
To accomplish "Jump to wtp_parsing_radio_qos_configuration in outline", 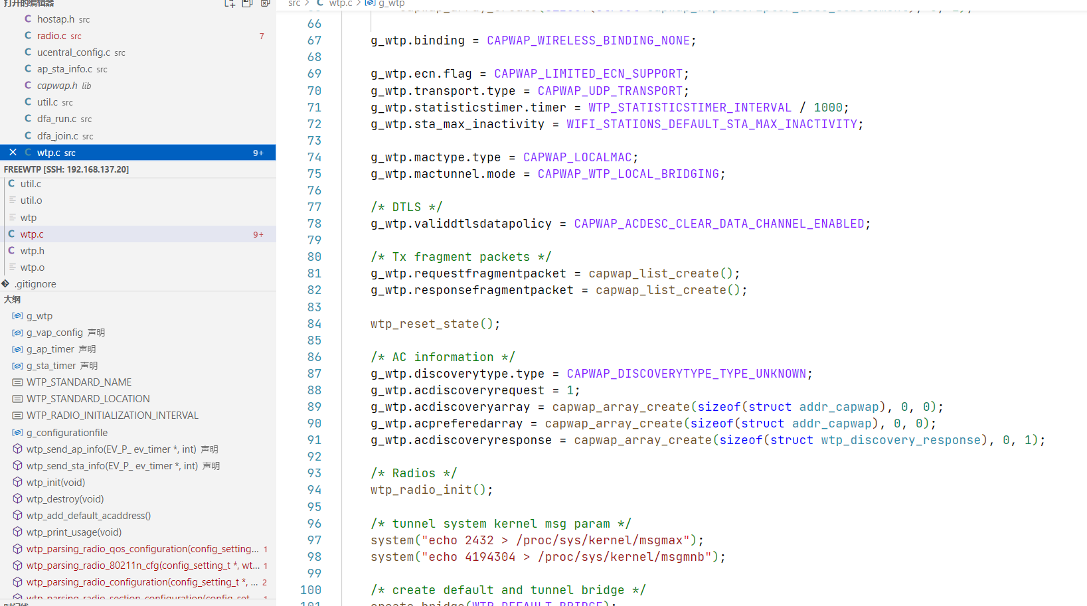I will [138, 549].
